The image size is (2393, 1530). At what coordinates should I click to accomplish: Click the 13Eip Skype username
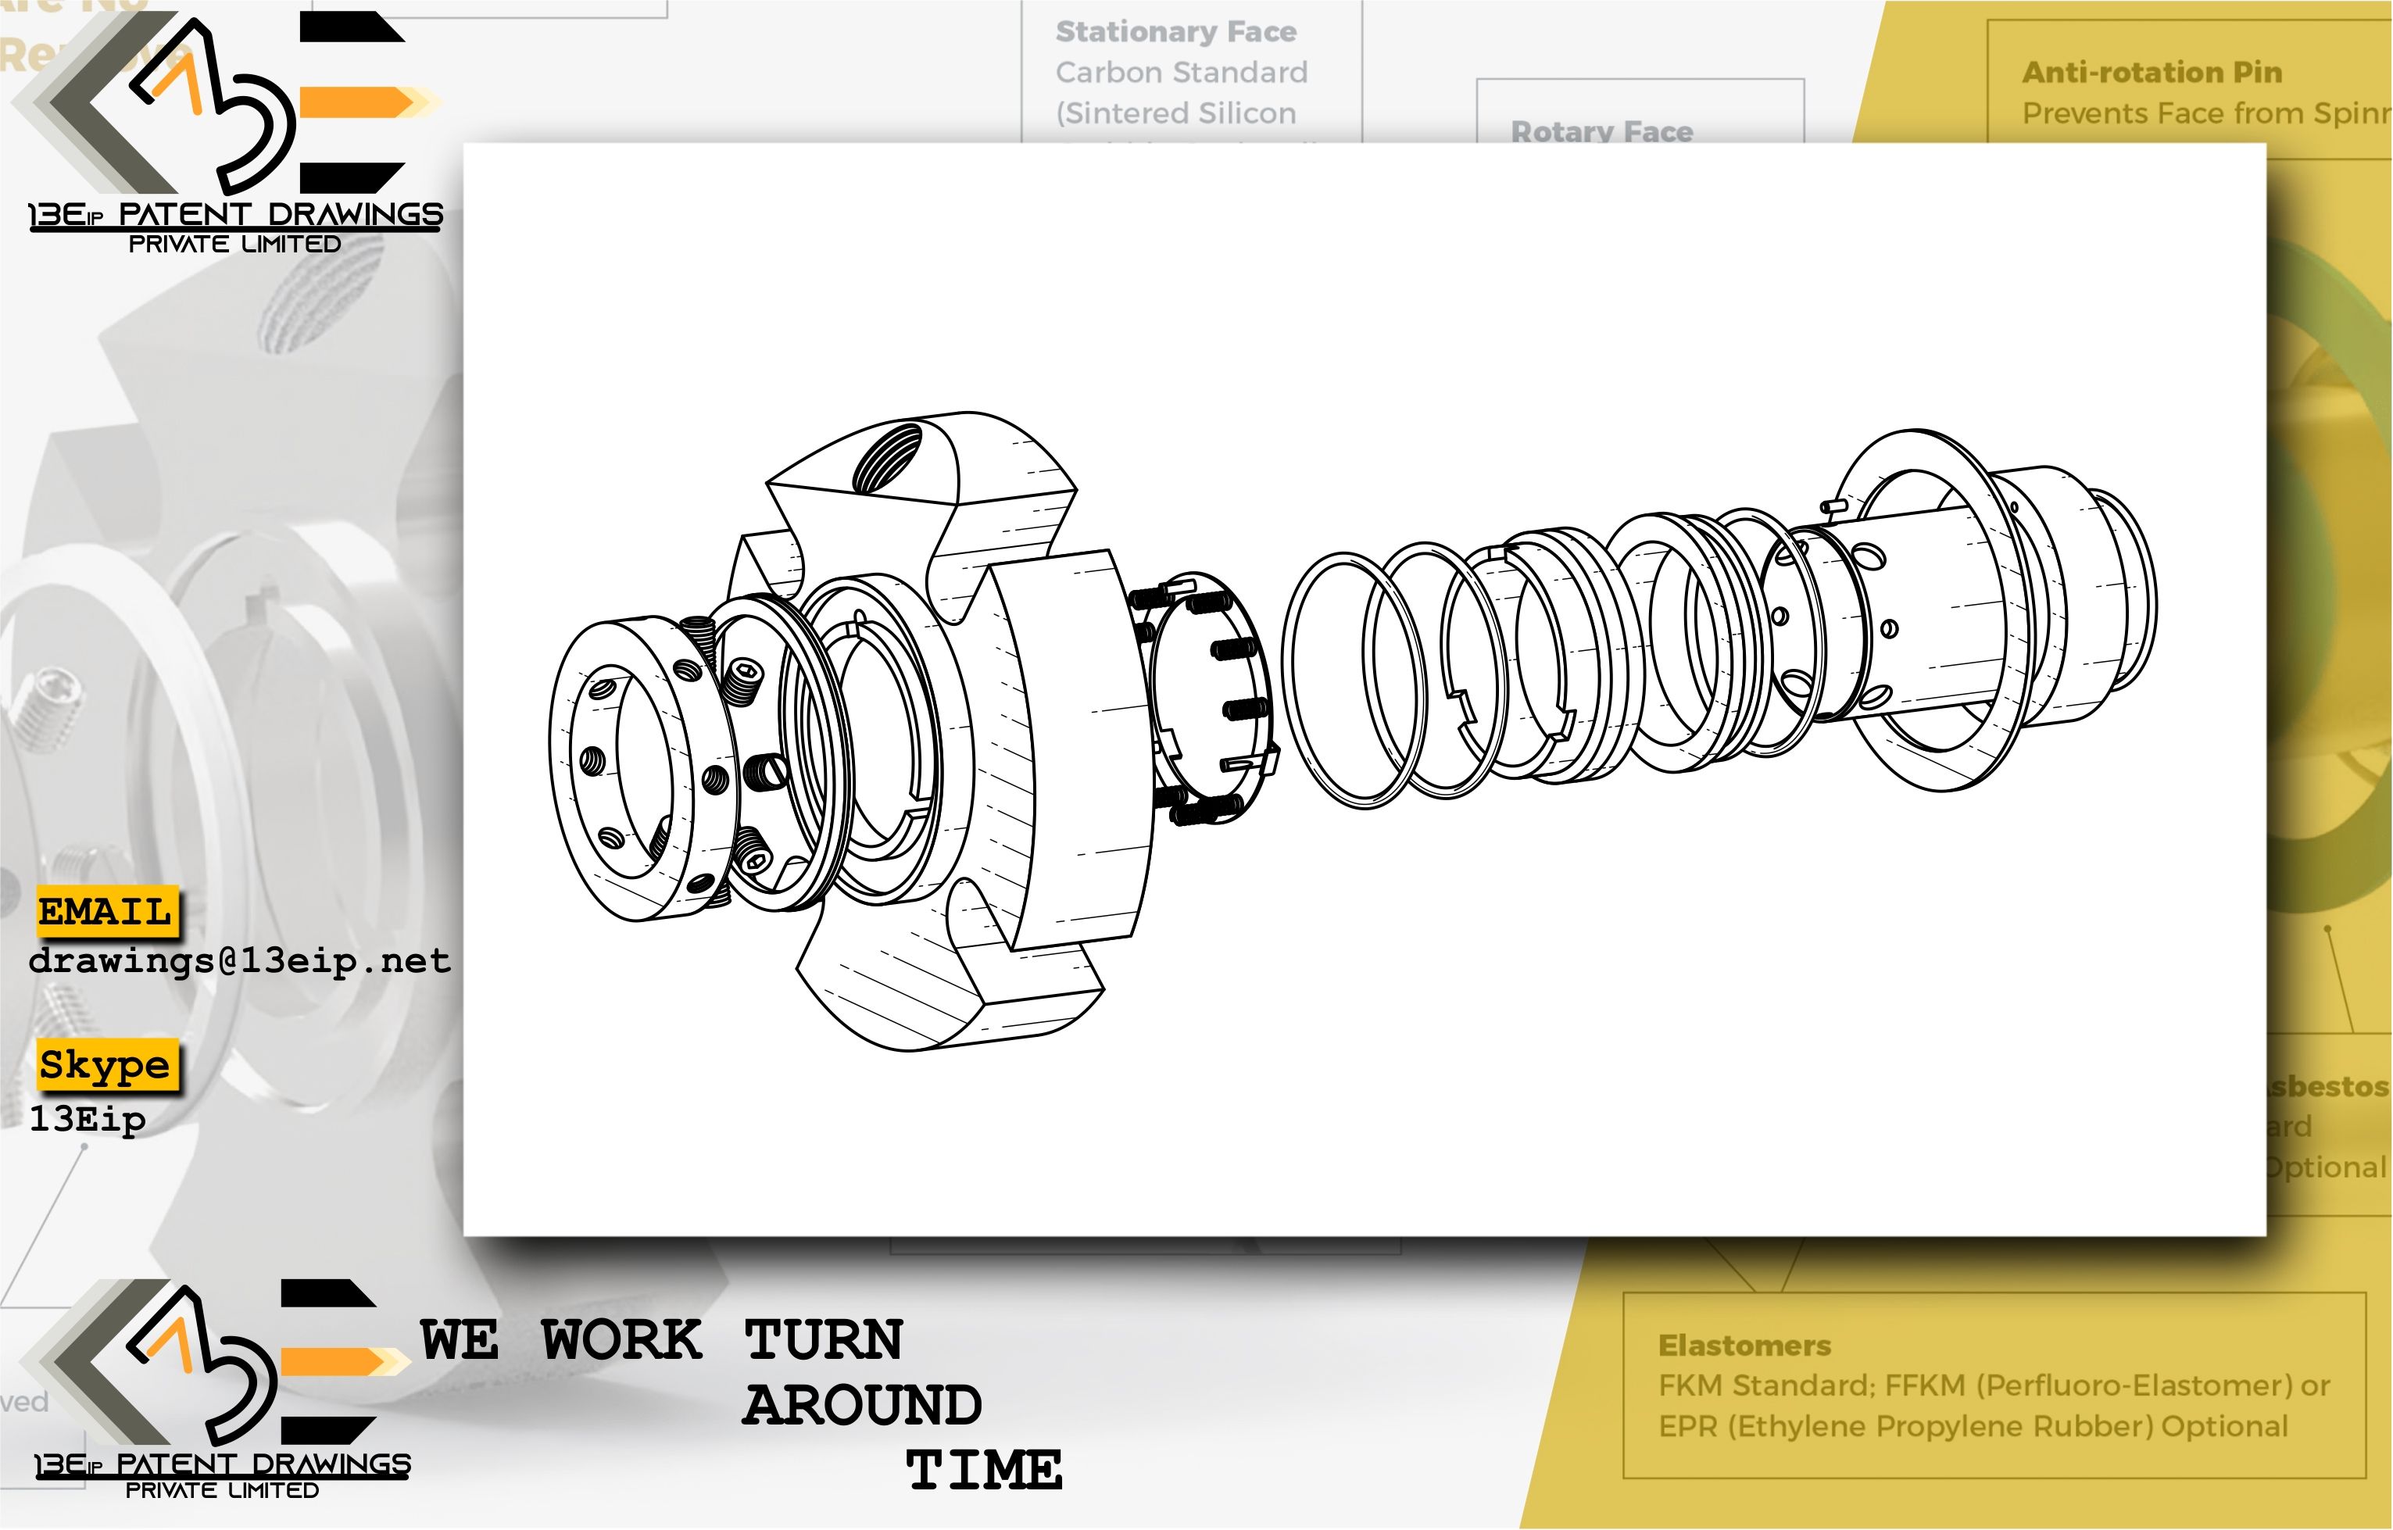pyautogui.click(x=88, y=1120)
